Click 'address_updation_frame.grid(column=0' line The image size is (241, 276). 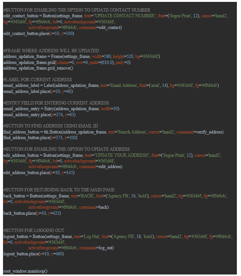[67, 62]
